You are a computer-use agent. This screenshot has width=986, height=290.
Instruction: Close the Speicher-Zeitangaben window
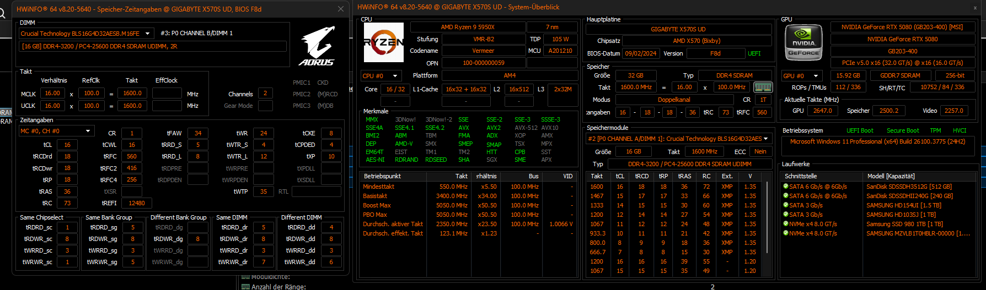click(341, 9)
